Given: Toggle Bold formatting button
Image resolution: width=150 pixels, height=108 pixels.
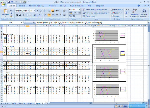Looking at the screenshot, I should [17, 15].
